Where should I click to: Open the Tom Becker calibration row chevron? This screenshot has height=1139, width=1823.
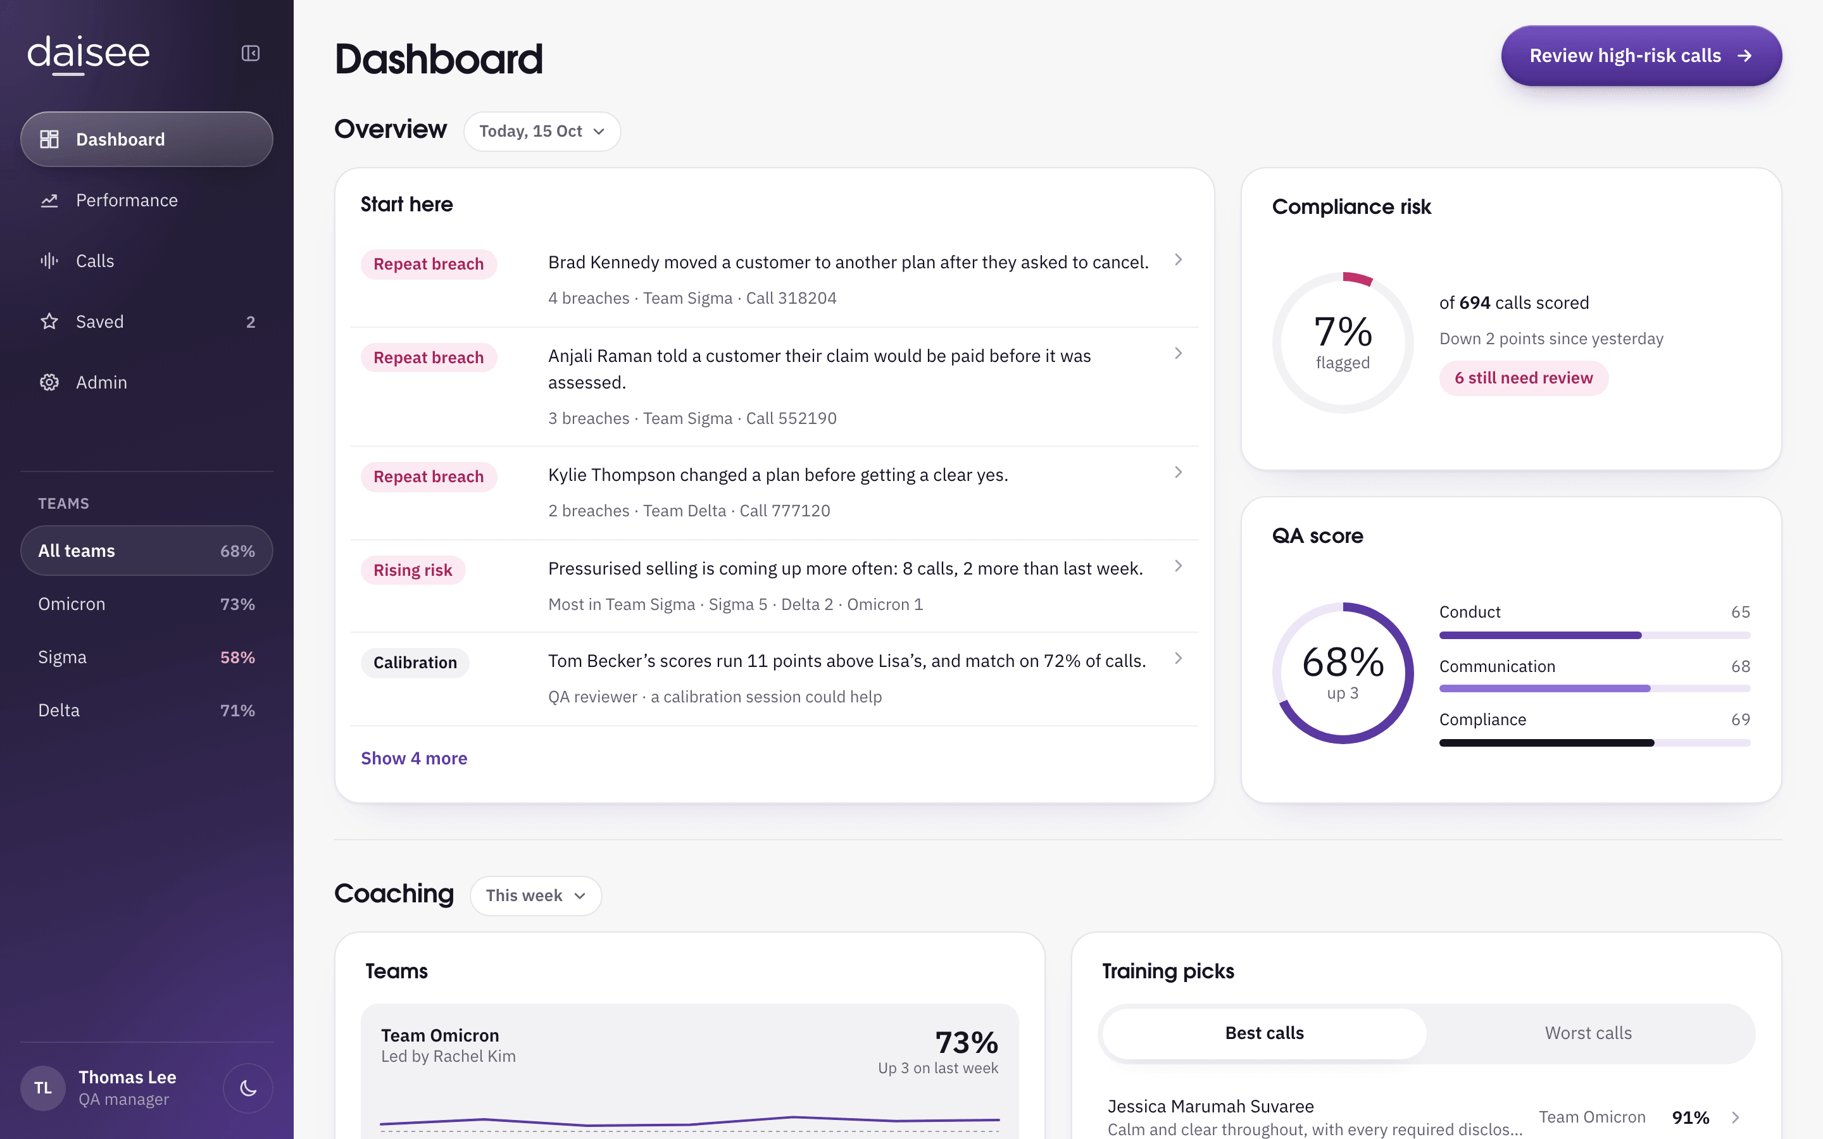tap(1178, 658)
